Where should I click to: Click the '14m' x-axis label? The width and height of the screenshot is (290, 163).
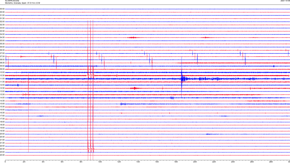pos(138,162)
